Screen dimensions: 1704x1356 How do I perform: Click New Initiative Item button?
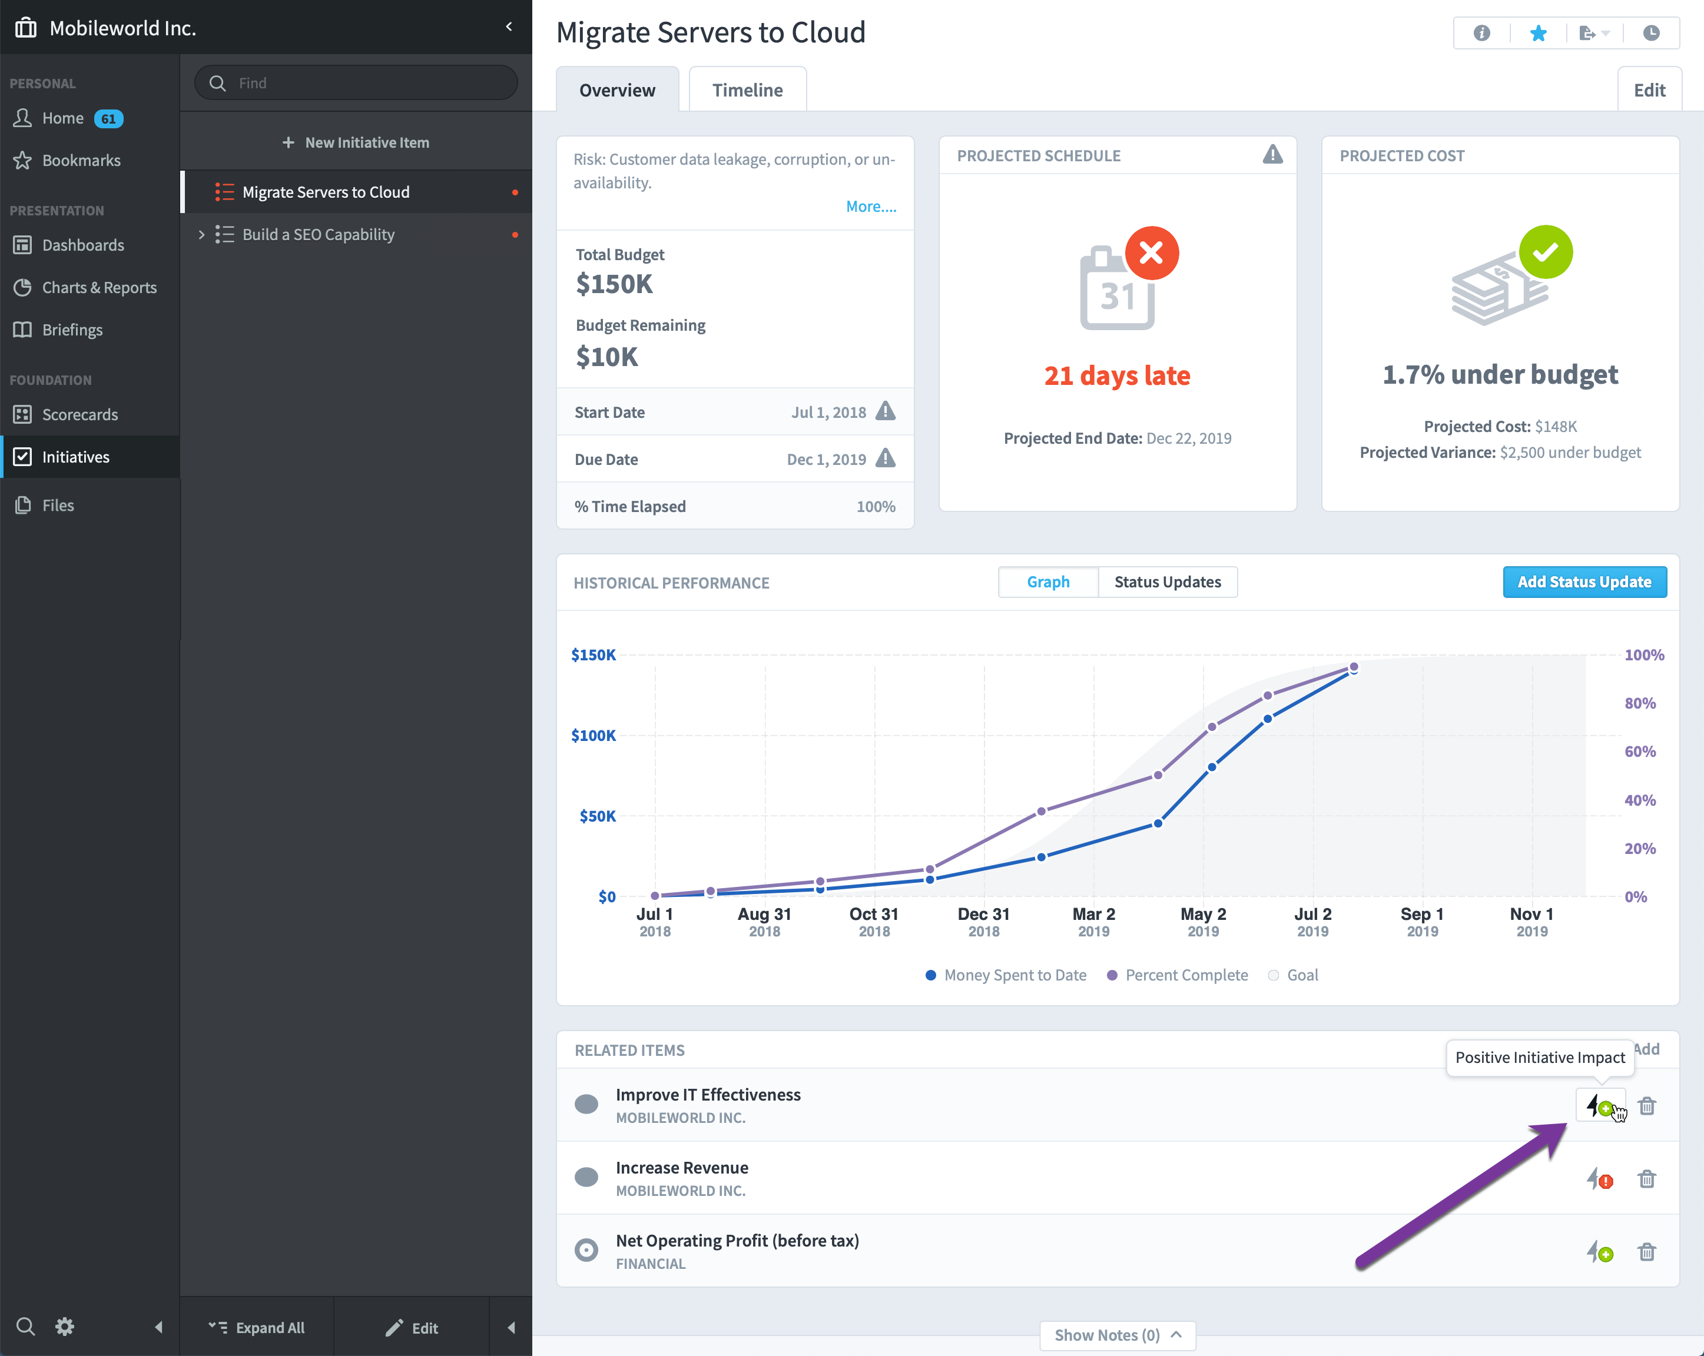[356, 142]
